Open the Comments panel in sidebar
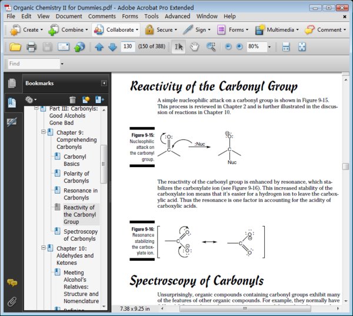The width and height of the screenshot is (353, 316). coord(12,282)
